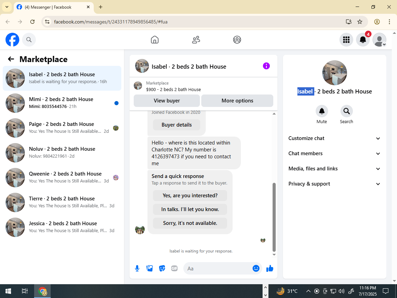Image resolution: width=397 pixels, height=298 pixels.
Task: Go back using Marketplace arrow
Action: click(x=11, y=59)
